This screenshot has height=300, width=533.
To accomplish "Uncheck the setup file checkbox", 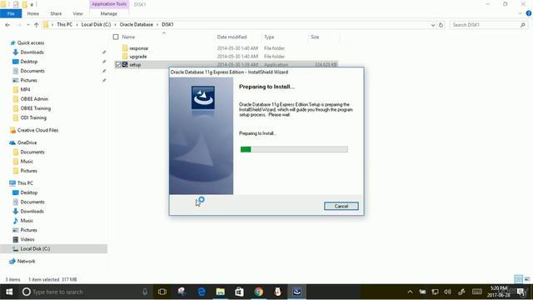I will pyautogui.click(x=118, y=64).
